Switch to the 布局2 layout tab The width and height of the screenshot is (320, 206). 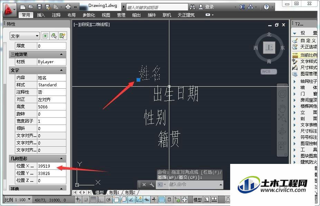(x=130, y=193)
